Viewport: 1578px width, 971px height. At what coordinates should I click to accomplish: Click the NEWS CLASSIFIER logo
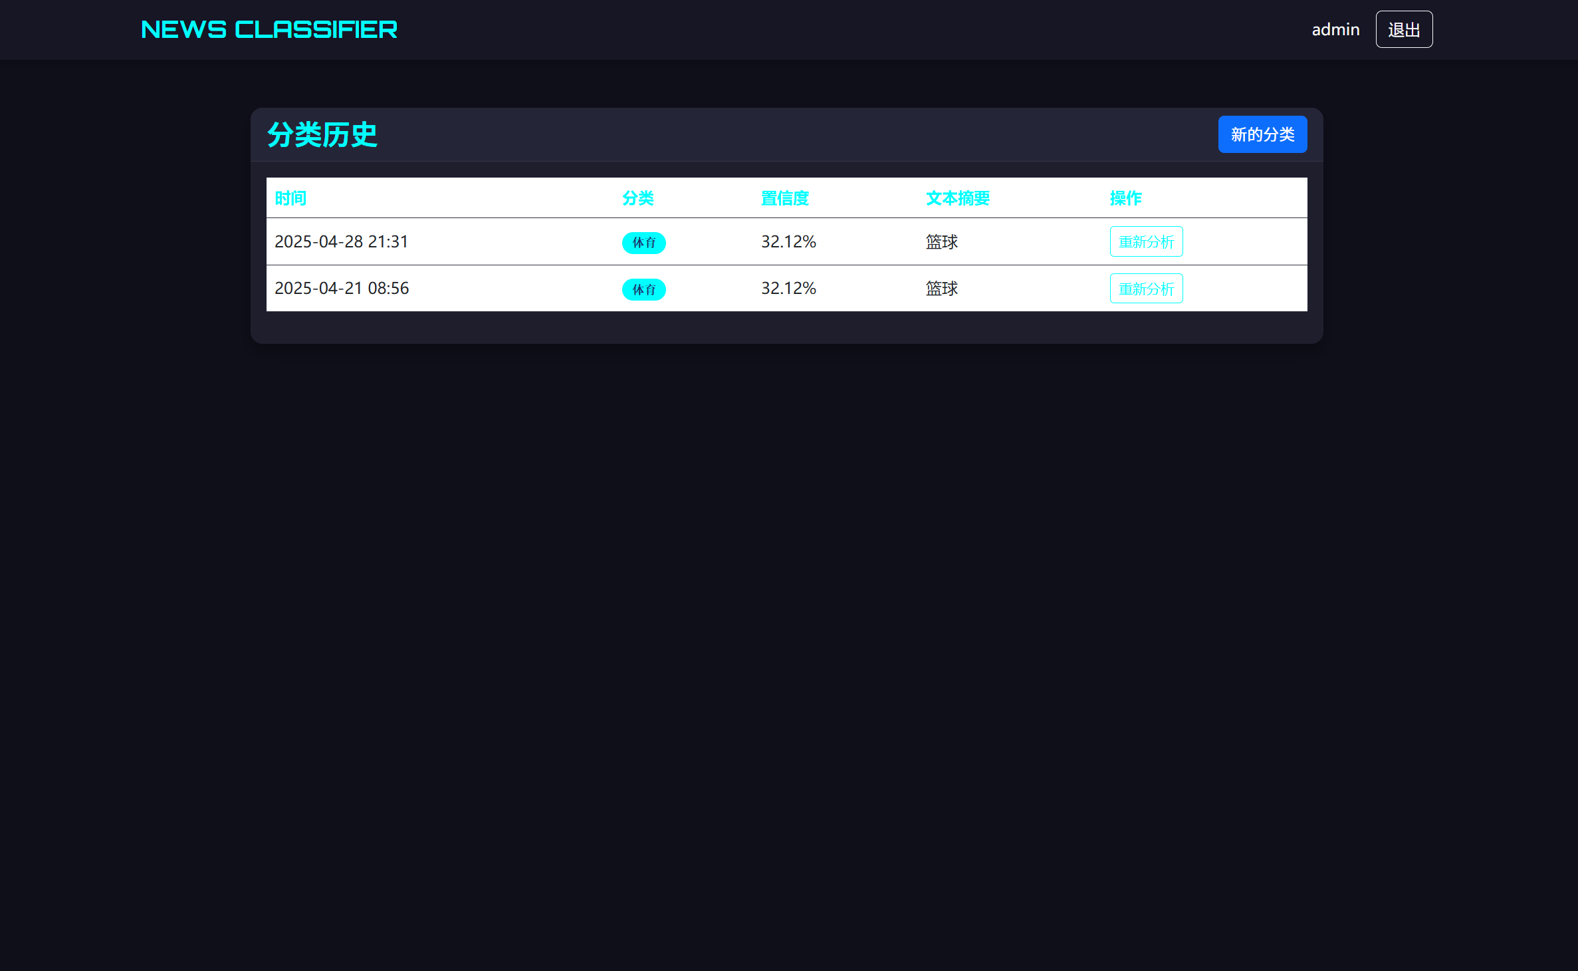coord(269,29)
